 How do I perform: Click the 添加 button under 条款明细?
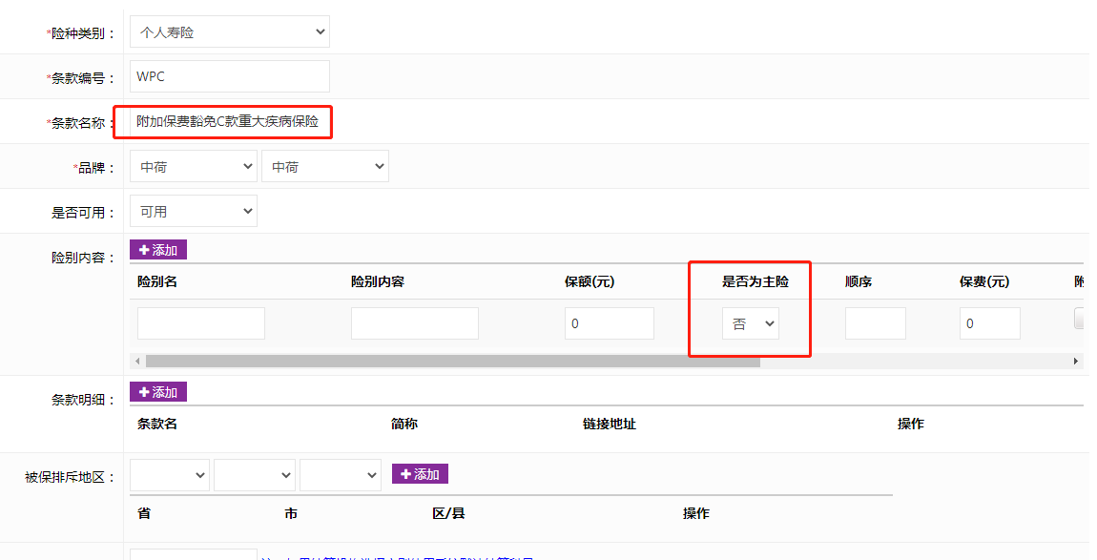158,392
